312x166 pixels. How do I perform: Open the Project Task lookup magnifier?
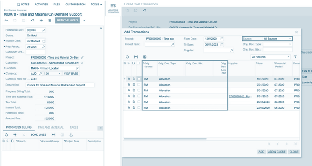click(172, 44)
